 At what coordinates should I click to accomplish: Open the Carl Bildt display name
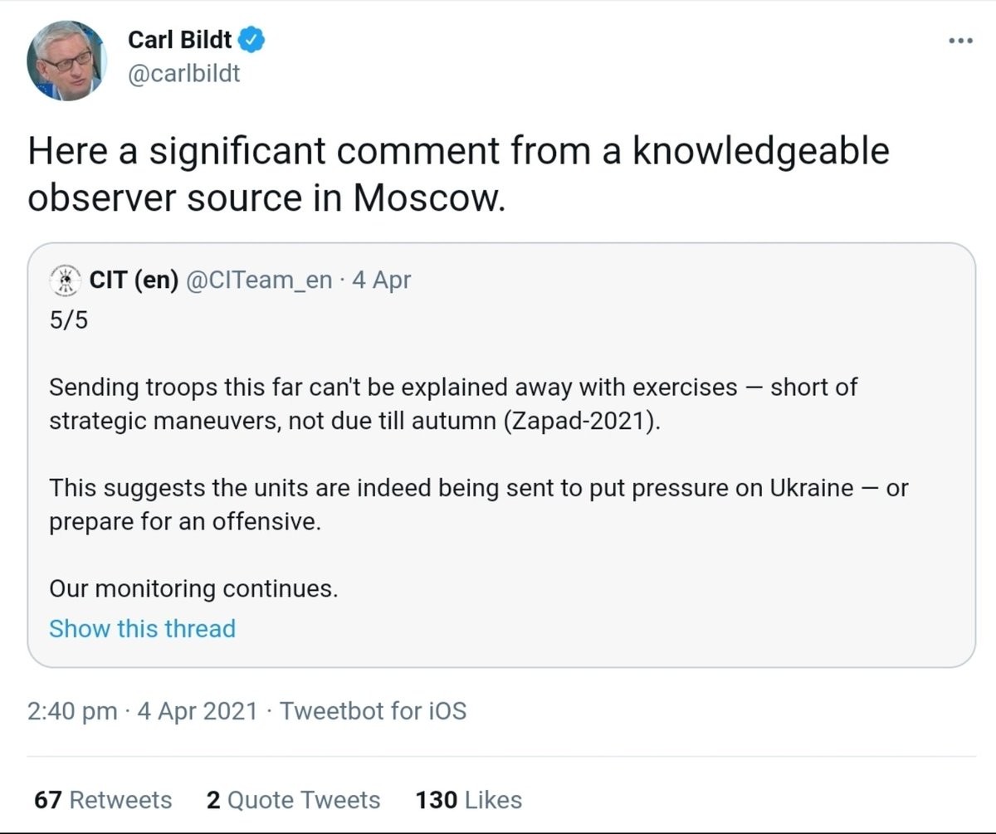179,40
